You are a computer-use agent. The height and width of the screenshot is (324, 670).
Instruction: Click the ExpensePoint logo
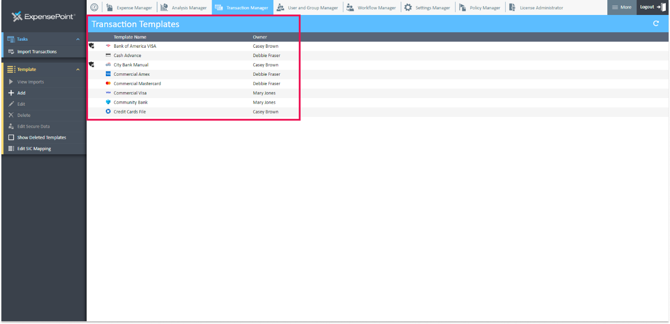(x=43, y=17)
